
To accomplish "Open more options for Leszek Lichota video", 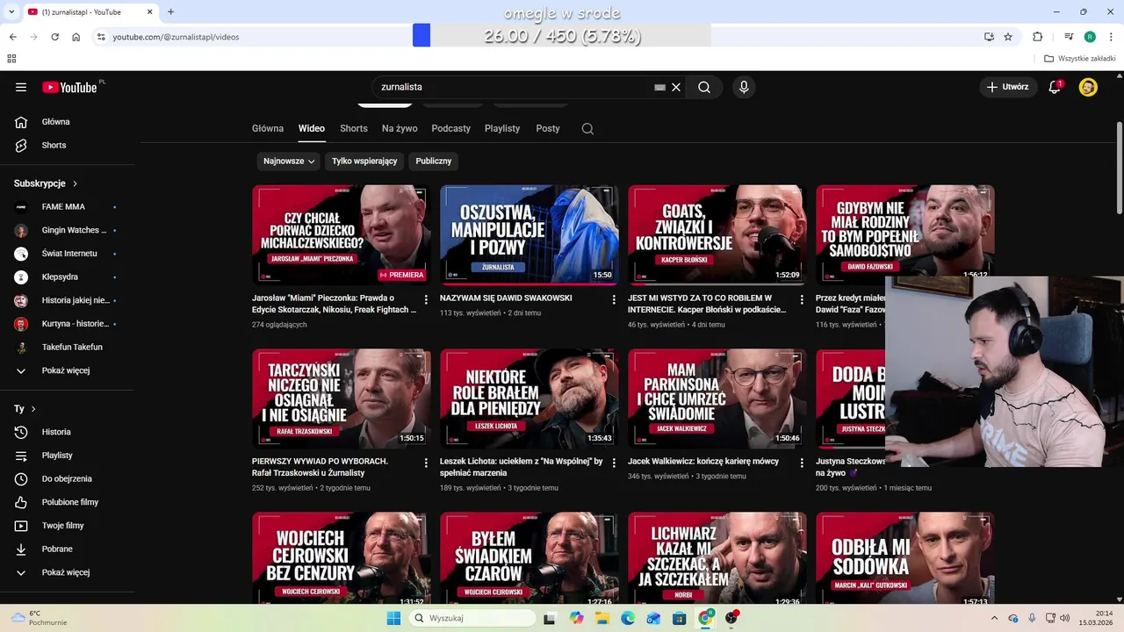I will (x=614, y=463).
